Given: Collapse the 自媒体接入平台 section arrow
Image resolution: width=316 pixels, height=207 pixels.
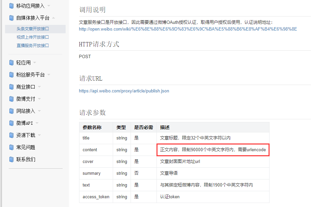Looking at the screenshot, I should click(54, 18).
